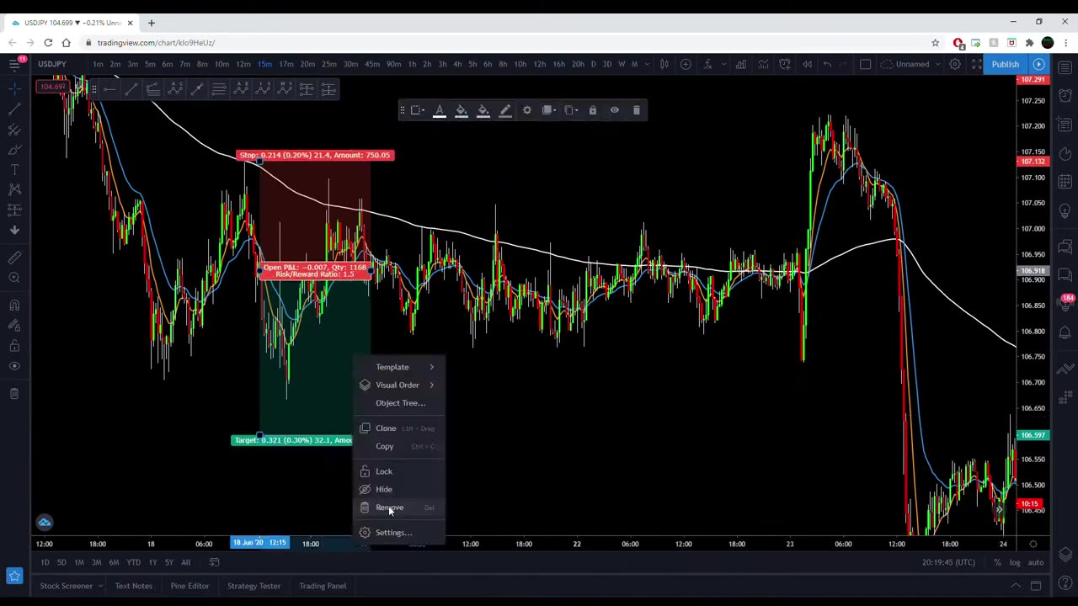Toggle log scale on price axis
The image size is (1078, 606).
click(x=1015, y=562)
